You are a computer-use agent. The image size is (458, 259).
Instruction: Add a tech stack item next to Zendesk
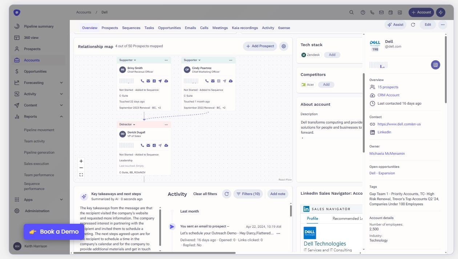(x=332, y=55)
